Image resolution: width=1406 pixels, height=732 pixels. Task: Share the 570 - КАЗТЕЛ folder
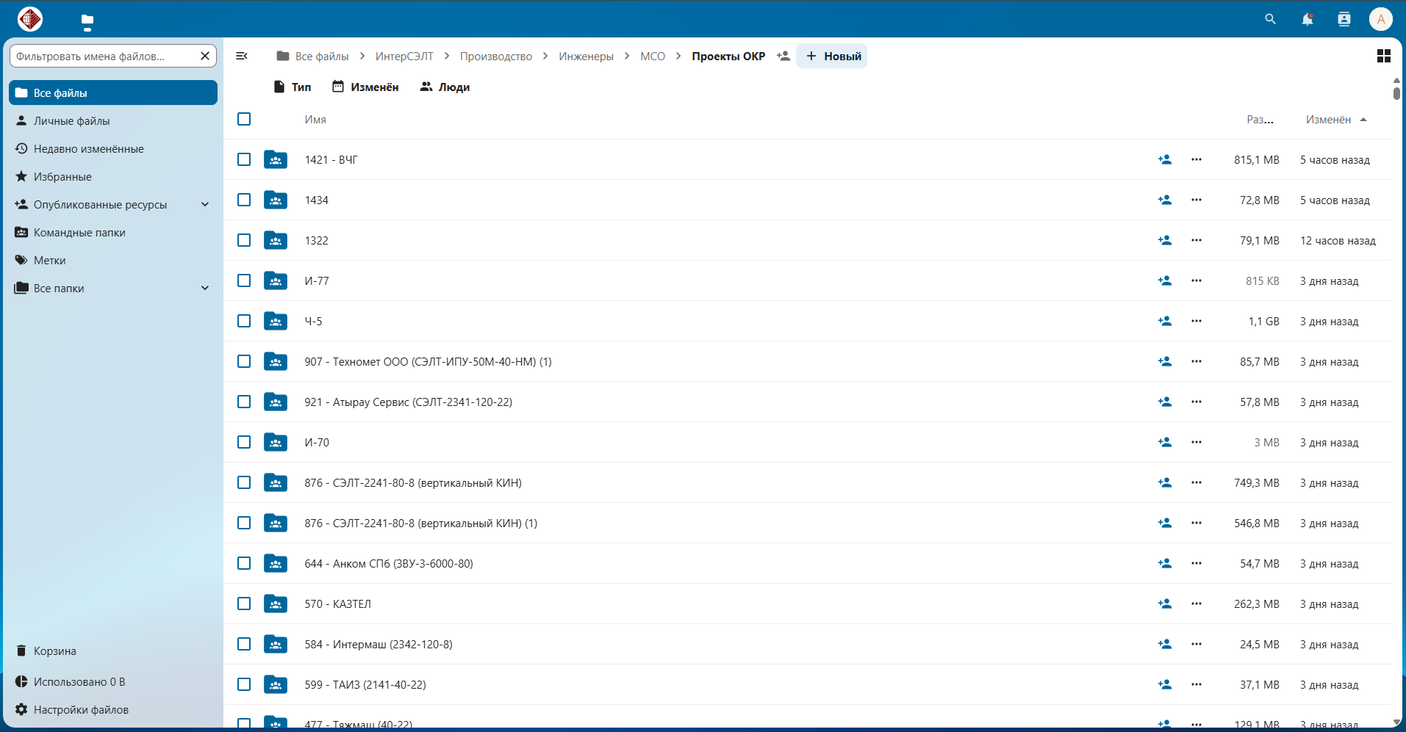pos(1165,604)
